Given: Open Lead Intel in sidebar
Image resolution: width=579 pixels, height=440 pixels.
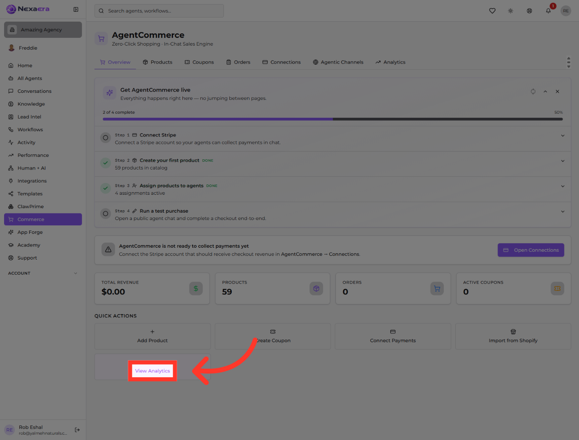Looking at the screenshot, I should pyautogui.click(x=43, y=117).
